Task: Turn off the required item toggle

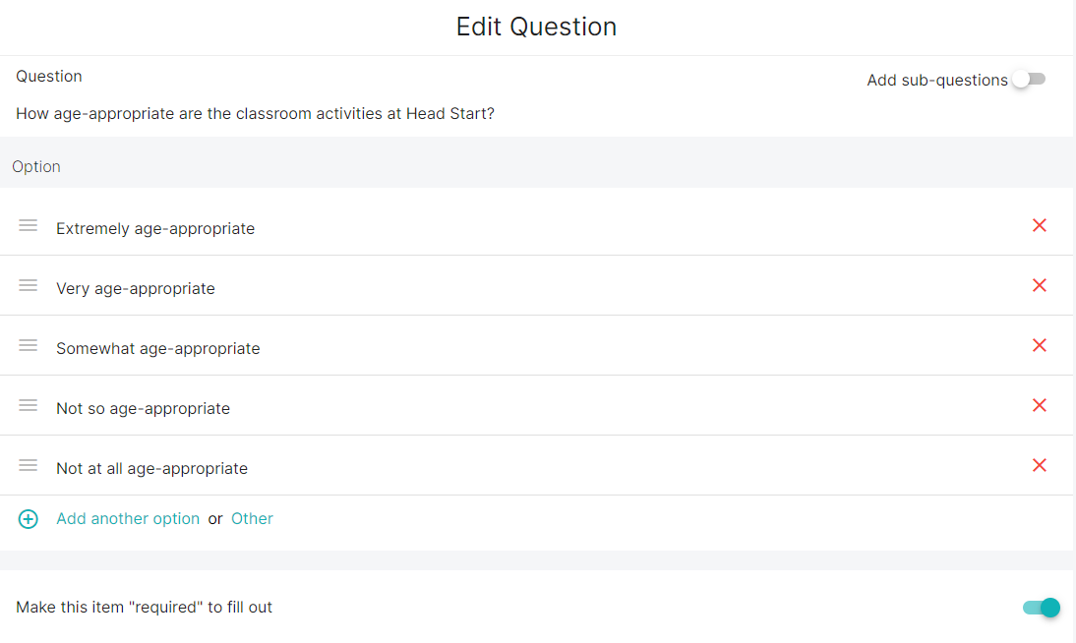Action: tap(1042, 608)
